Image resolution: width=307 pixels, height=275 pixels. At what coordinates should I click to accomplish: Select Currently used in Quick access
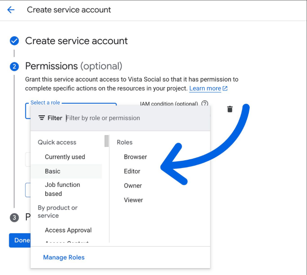[x=65, y=157]
